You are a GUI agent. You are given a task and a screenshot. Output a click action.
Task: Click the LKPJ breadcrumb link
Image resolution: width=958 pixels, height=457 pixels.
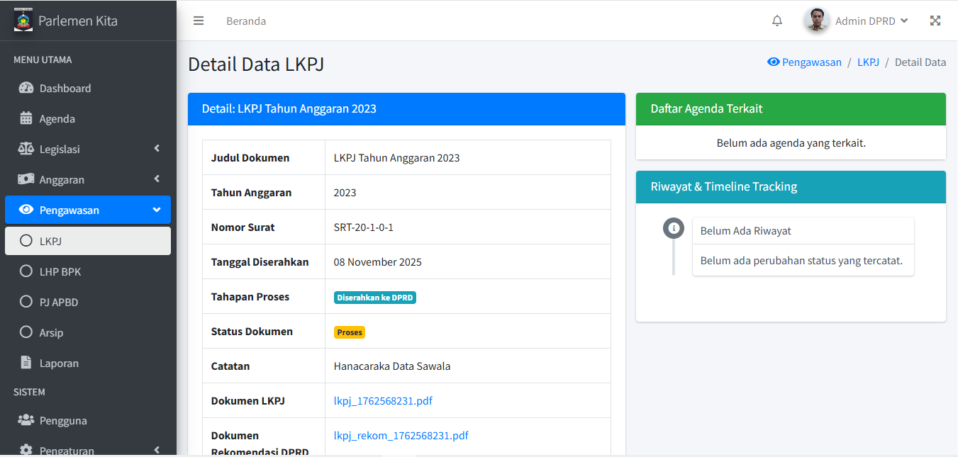[868, 62]
